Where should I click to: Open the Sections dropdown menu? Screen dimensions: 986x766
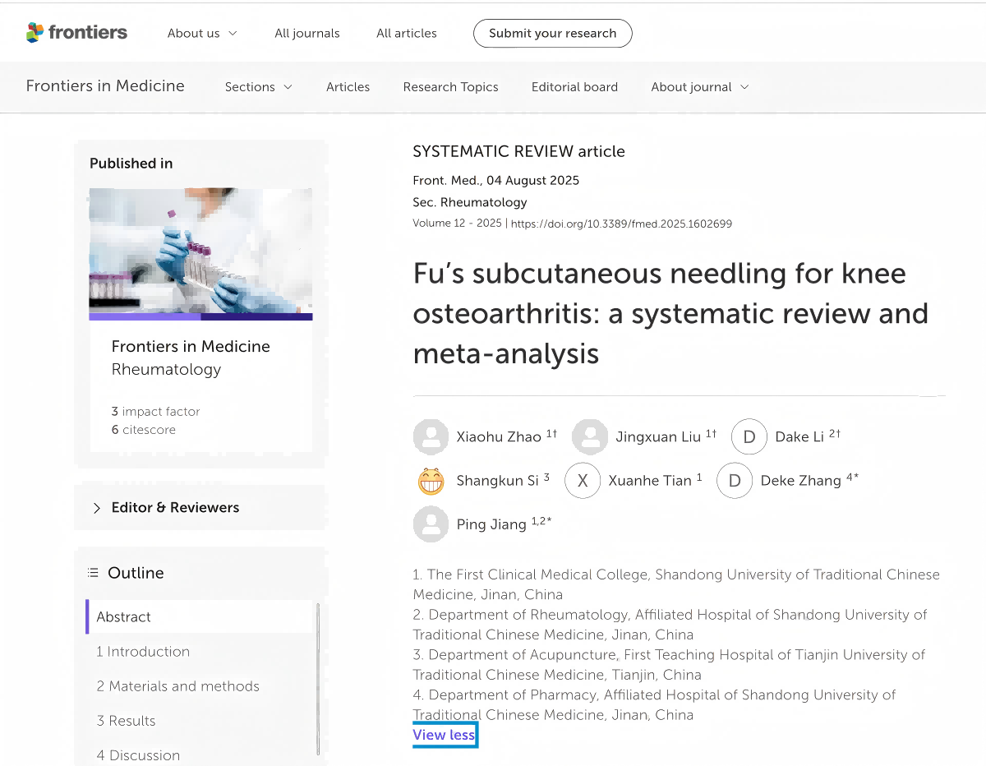tap(258, 87)
